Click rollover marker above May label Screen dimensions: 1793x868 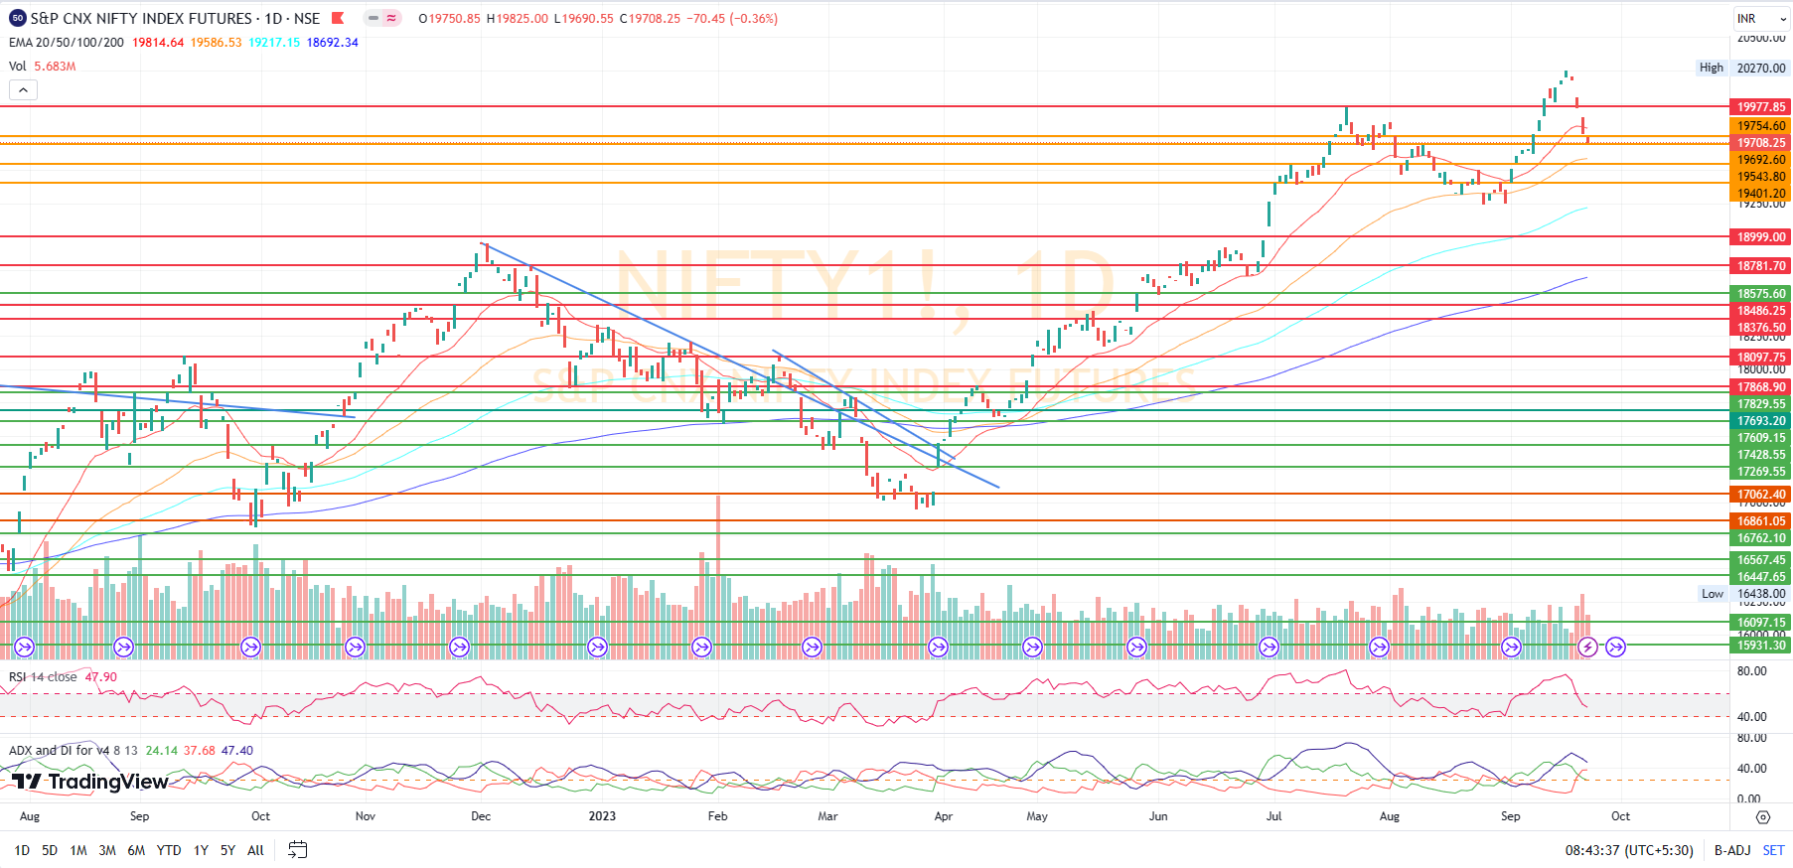coord(1032,648)
